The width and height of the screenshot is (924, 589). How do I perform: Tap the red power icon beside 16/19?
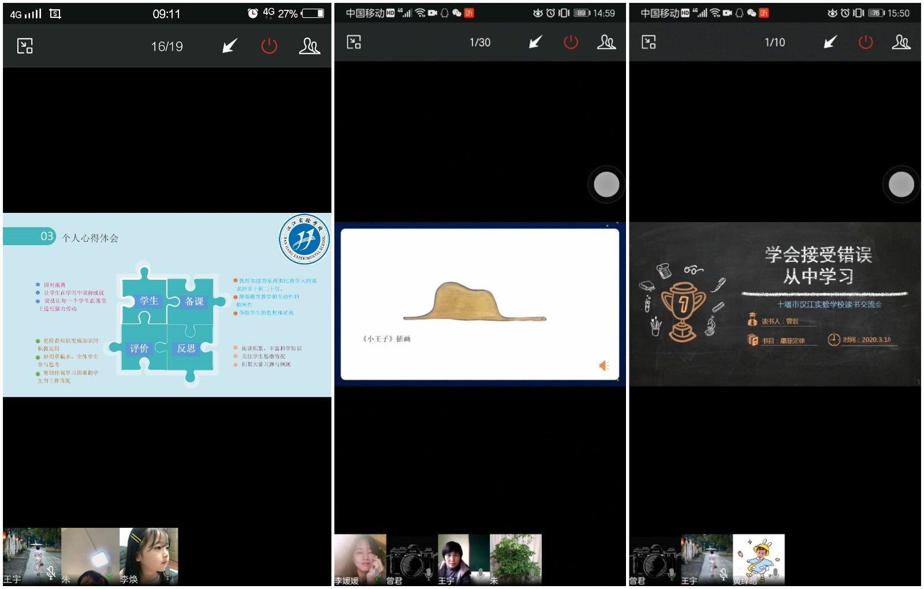pyautogui.click(x=269, y=46)
